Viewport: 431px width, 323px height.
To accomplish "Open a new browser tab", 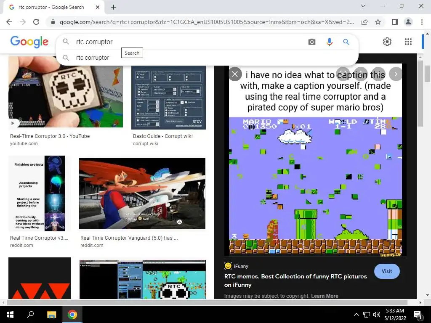I will pyautogui.click(x=114, y=7).
